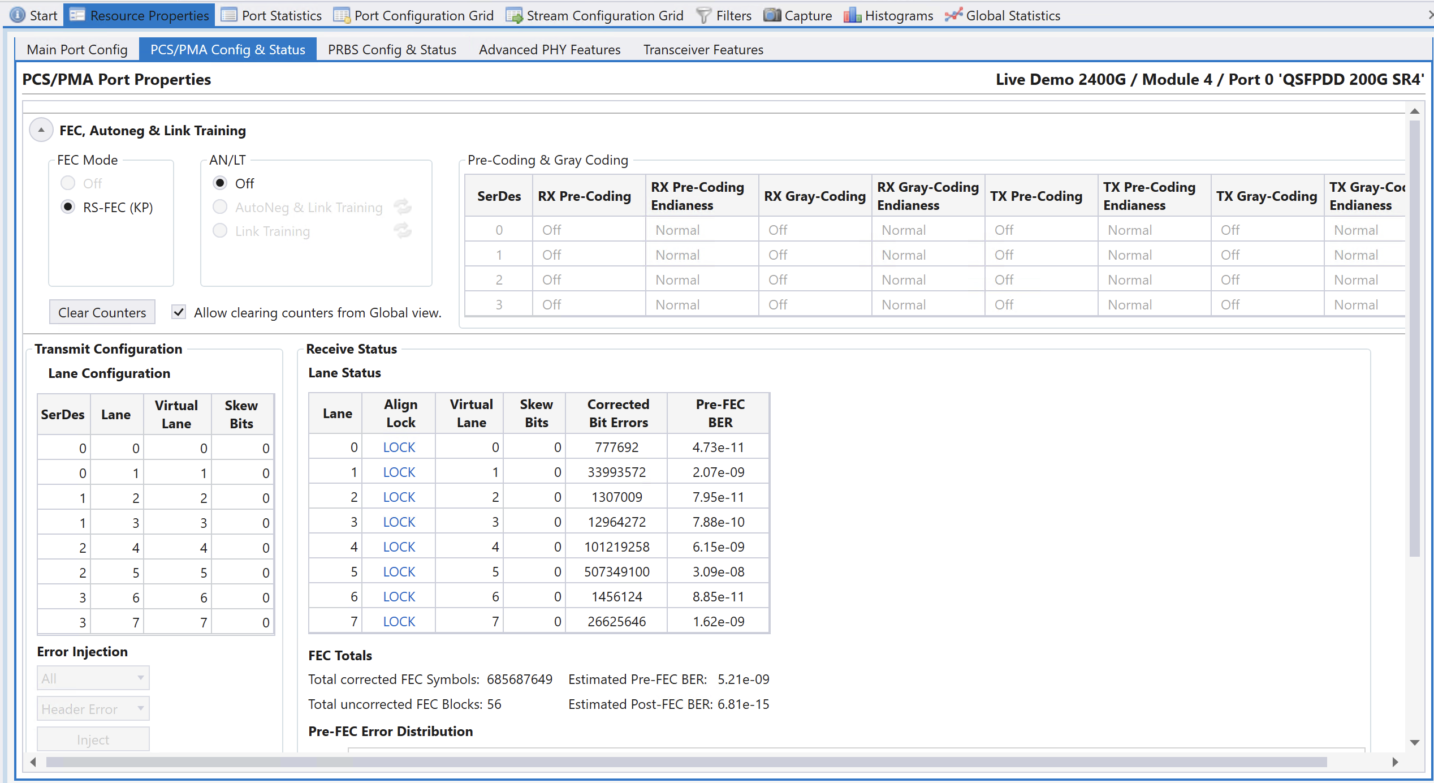Click the Capture icon
1434x783 pixels.
pos(772,15)
